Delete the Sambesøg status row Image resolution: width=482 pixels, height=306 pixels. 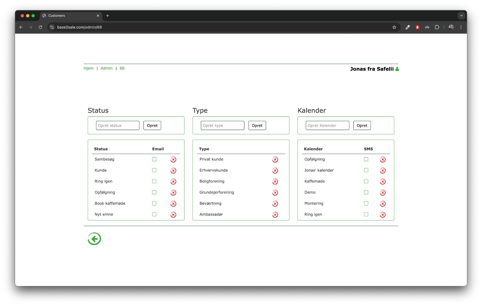click(x=173, y=159)
